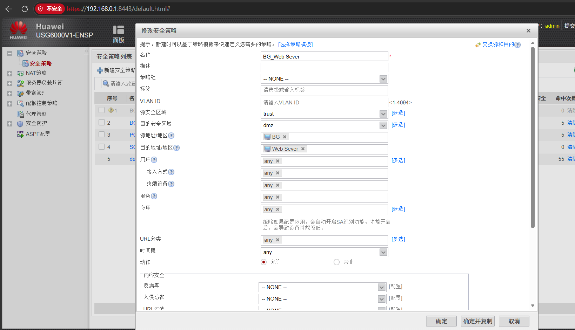Click the admin user link

click(552, 26)
